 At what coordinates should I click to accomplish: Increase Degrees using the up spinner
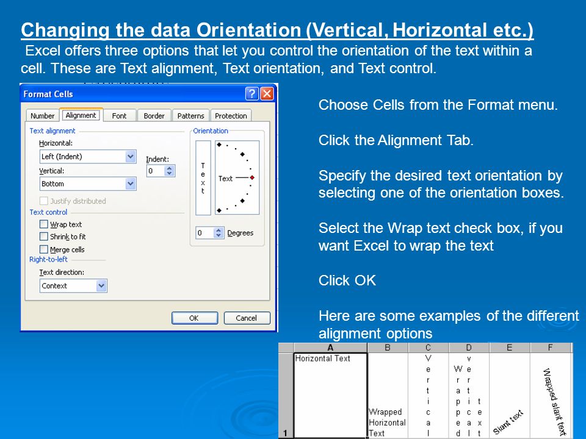coord(219,230)
